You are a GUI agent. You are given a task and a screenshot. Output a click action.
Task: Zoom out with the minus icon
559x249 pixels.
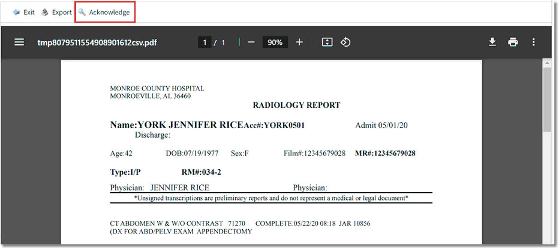(251, 42)
